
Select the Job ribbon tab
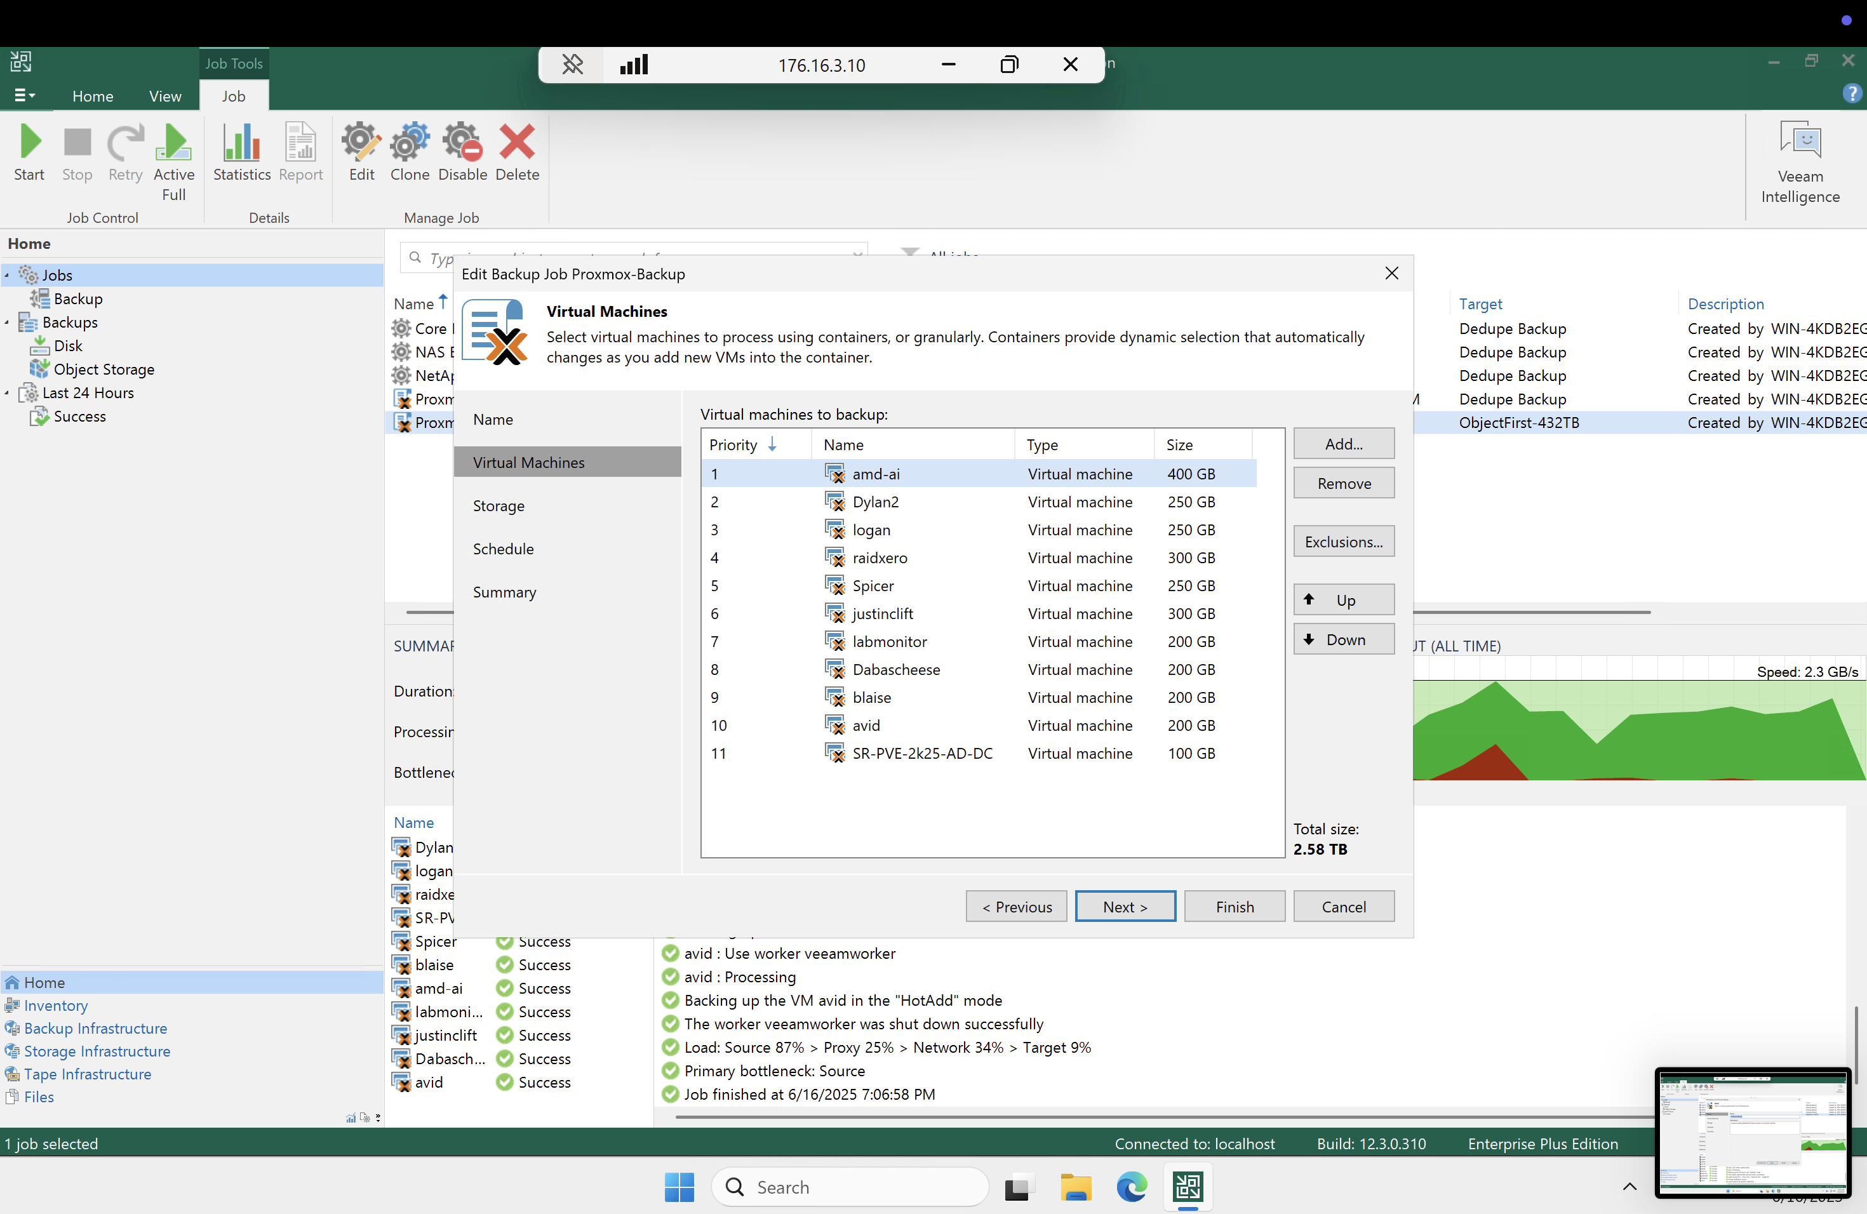tap(234, 96)
